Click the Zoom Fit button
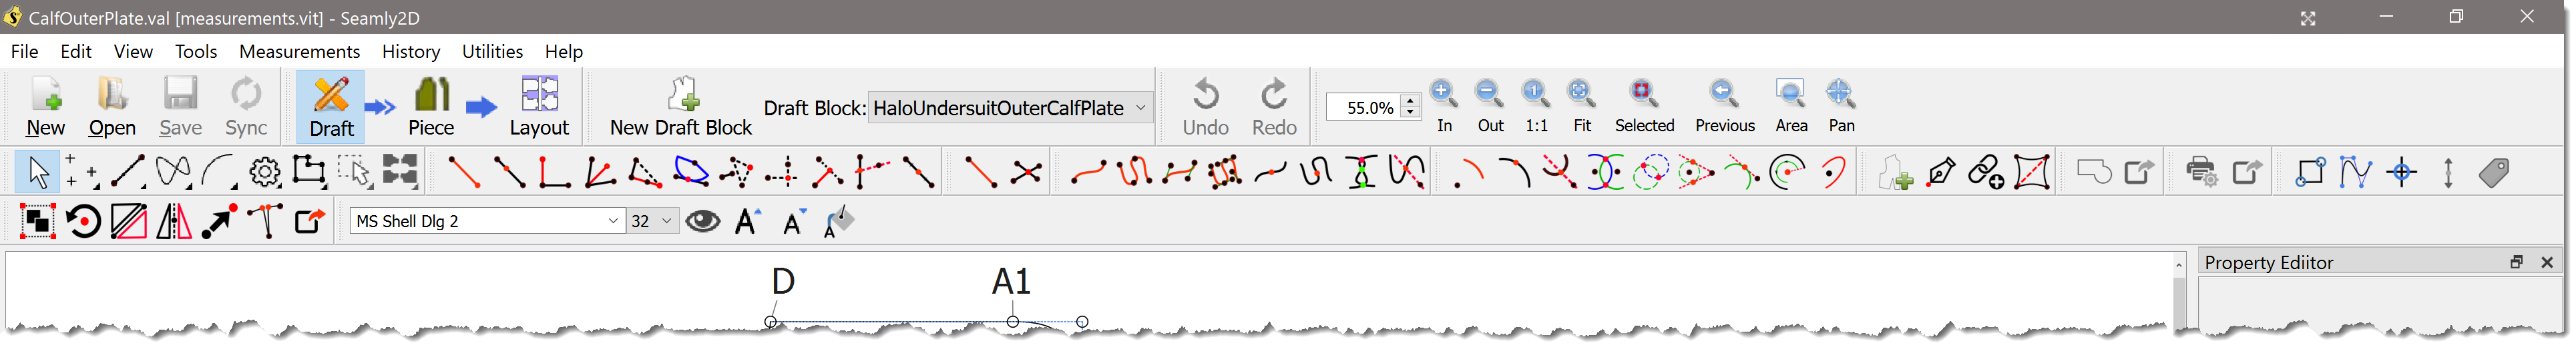Image resolution: width=2576 pixels, height=353 pixels. (1581, 107)
